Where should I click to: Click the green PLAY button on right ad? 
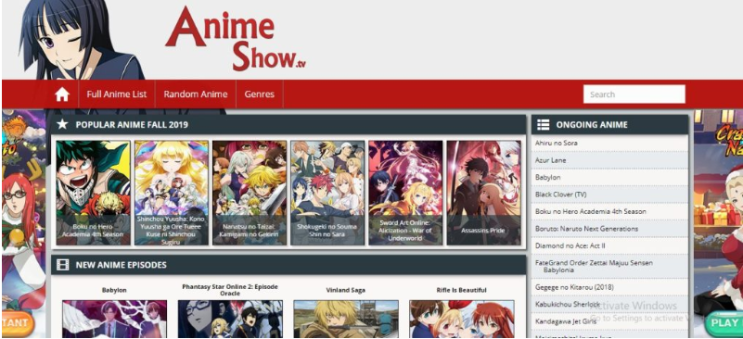724,323
